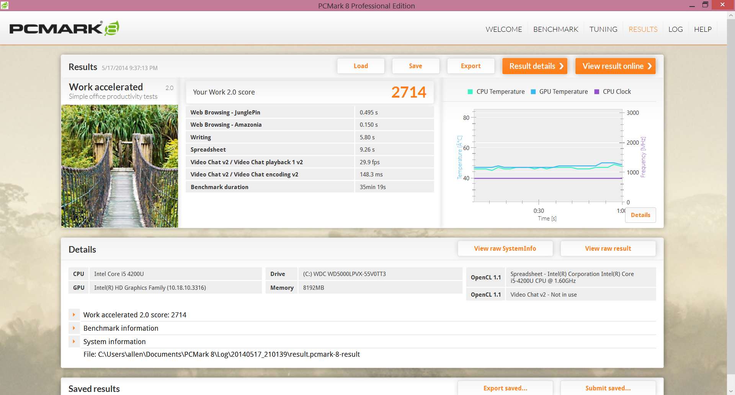Screen dimensions: 735x395
Task: Click View result online
Action: click(615, 66)
